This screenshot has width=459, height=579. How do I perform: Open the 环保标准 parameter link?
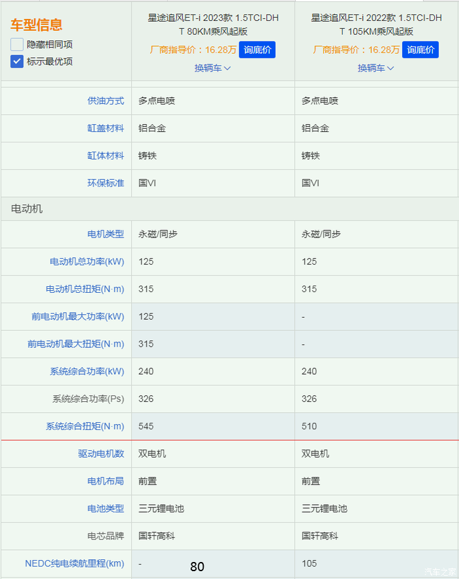(x=106, y=184)
